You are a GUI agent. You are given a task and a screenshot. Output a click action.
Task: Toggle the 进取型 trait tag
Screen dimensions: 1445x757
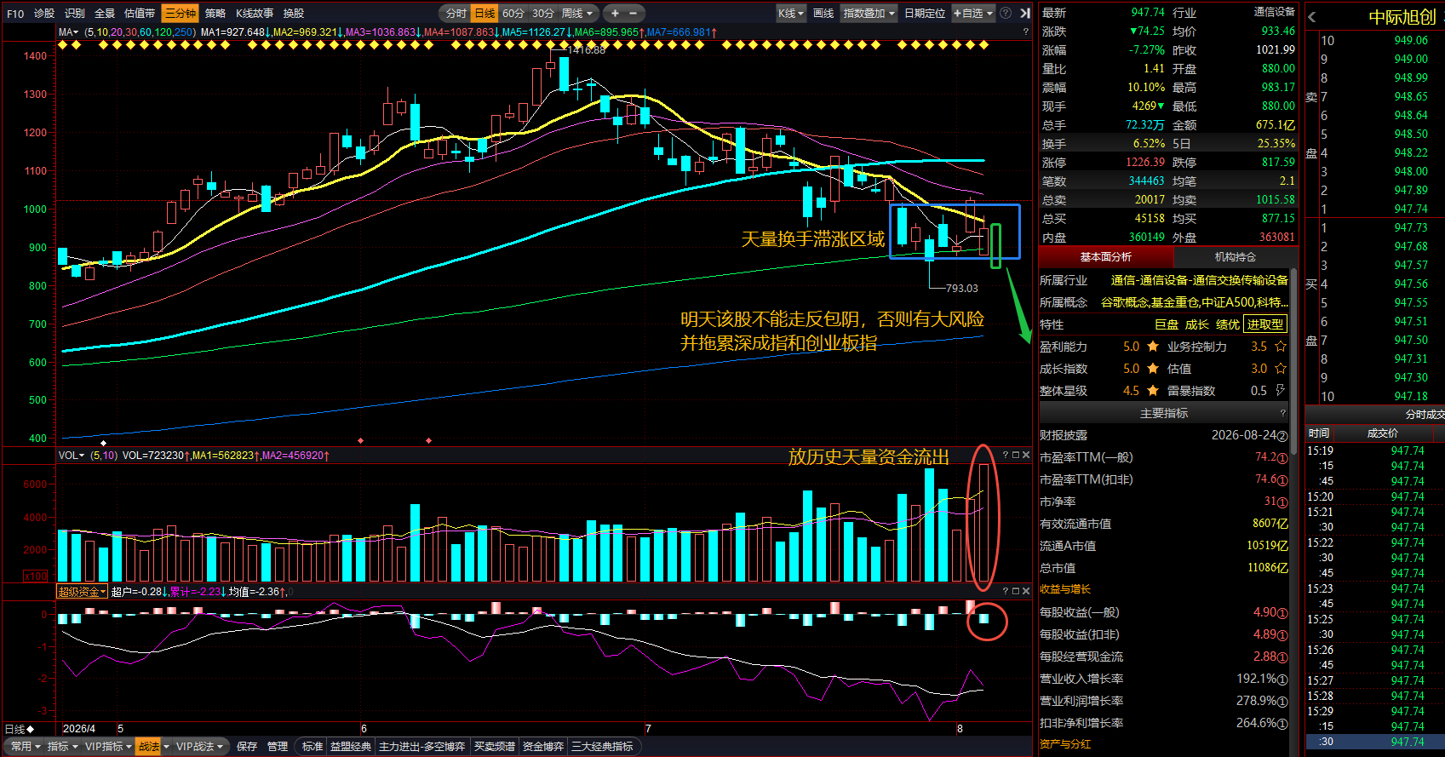[1265, 324]
